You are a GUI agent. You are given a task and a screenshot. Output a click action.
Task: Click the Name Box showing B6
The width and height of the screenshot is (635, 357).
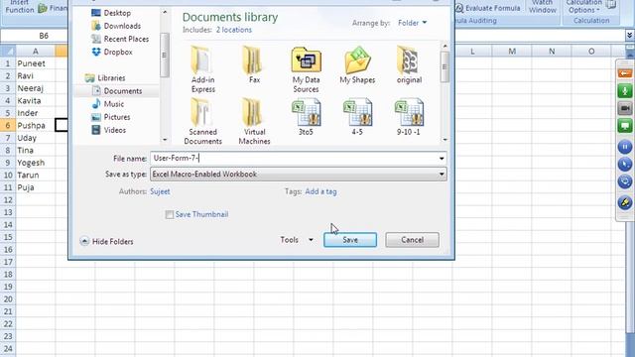pos(34,36)
